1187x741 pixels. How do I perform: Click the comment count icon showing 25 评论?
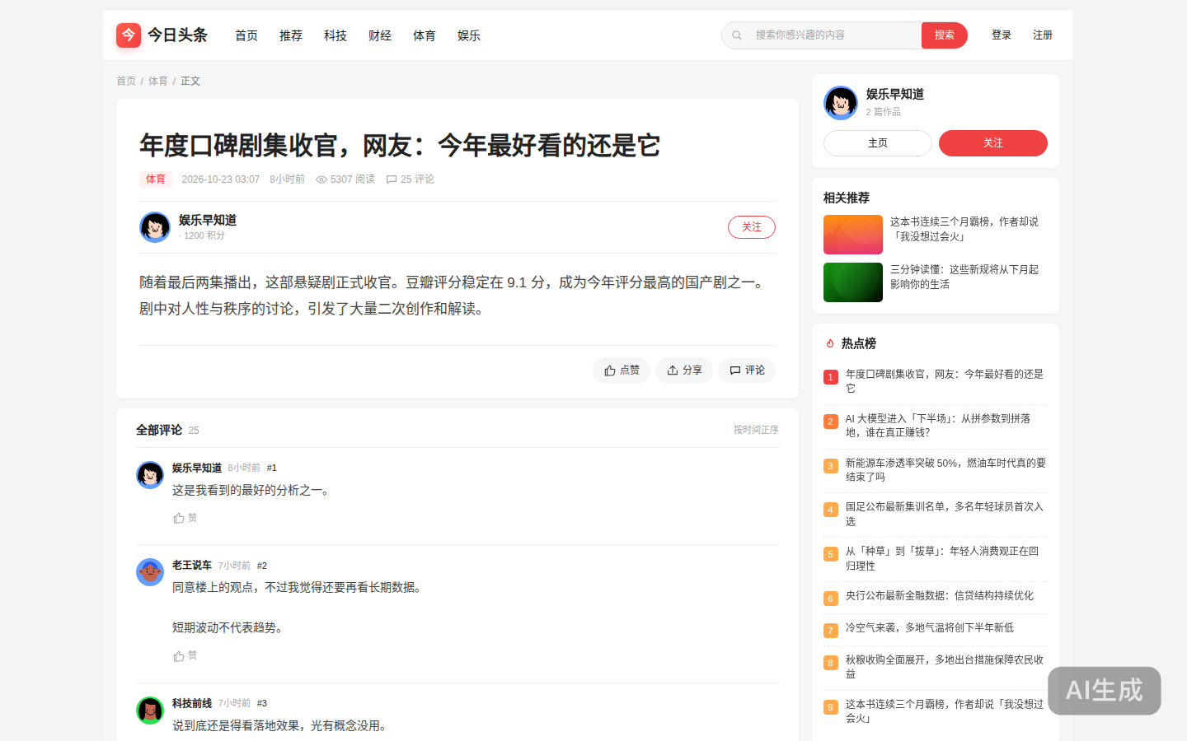coord(392,179)
